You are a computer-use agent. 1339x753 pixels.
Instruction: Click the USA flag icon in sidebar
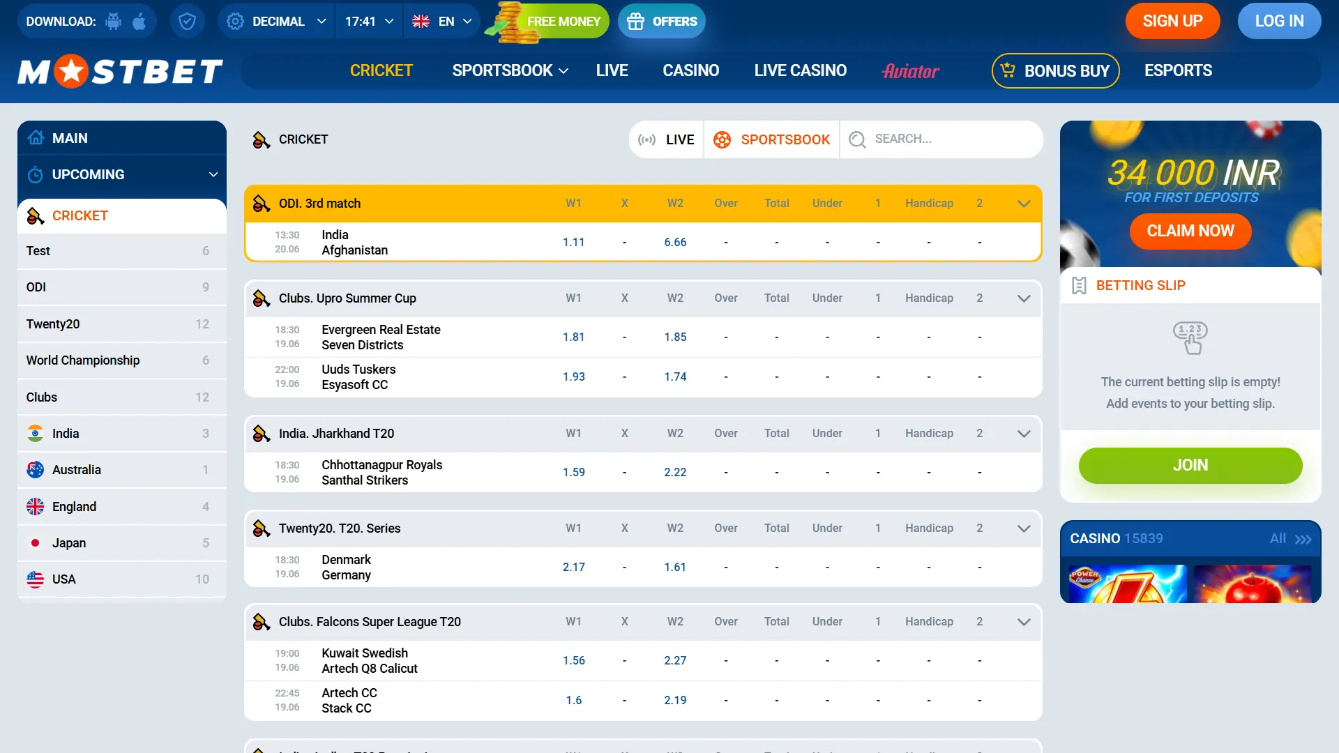pyautogui.click(x=35, y=579)
